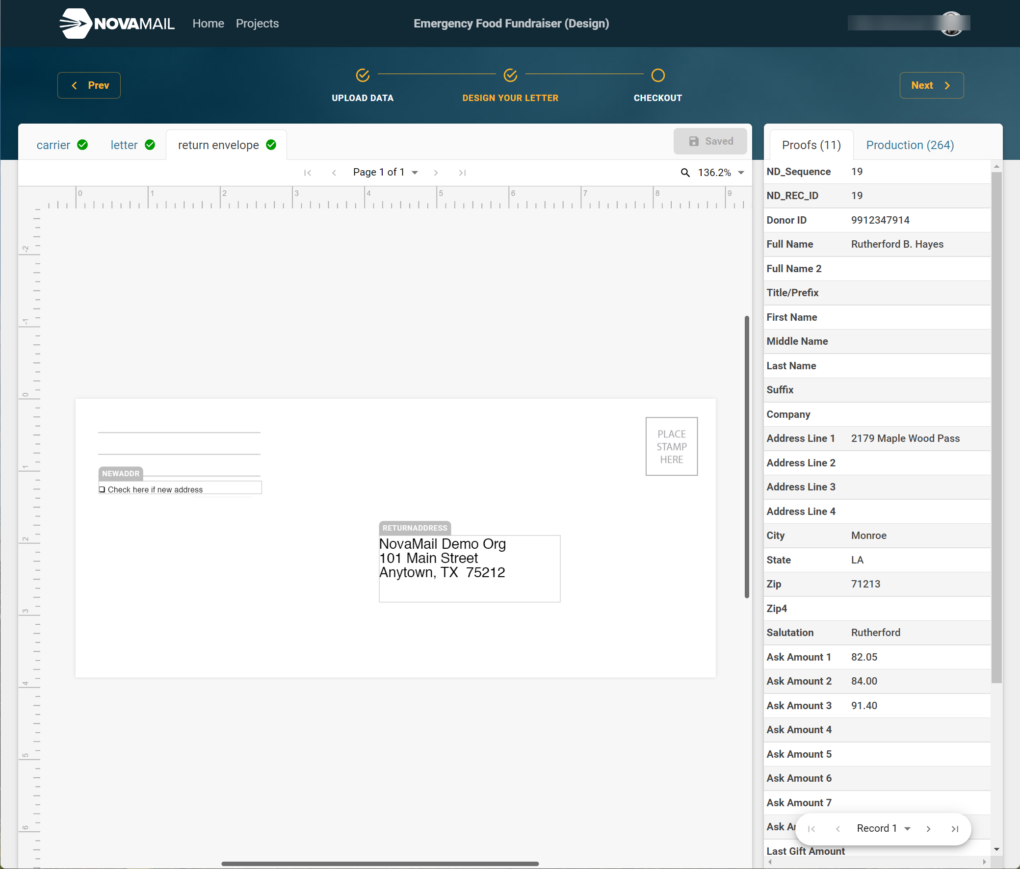Go to first page icon
This screenshot has width=1020, height=869.
coord(308,173)
